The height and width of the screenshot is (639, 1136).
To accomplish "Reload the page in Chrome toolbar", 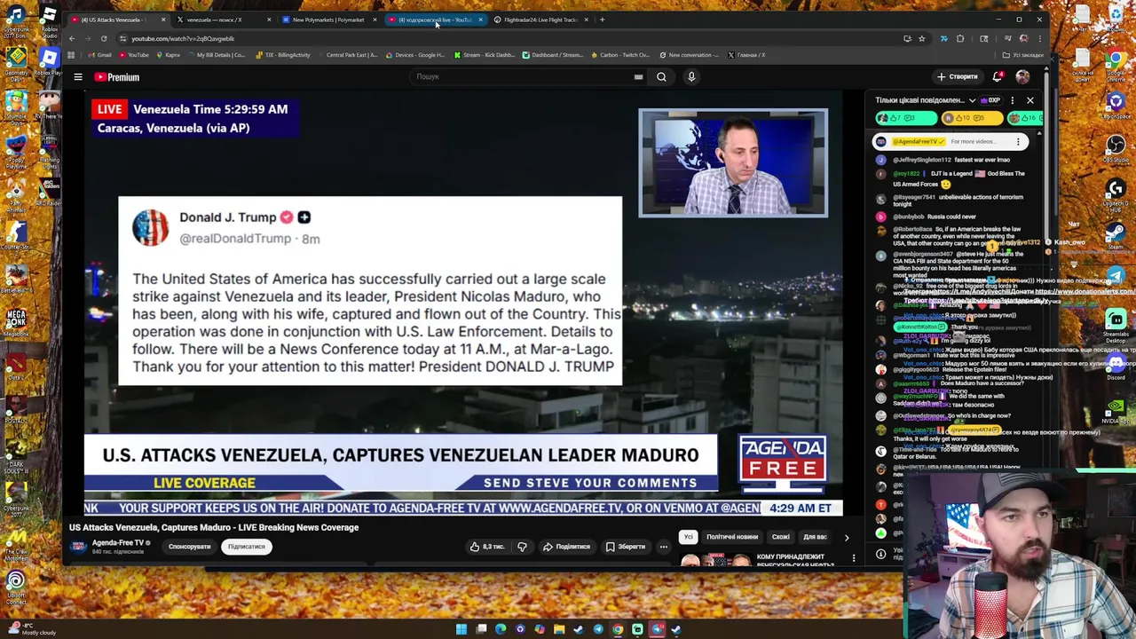I will 104,38.
